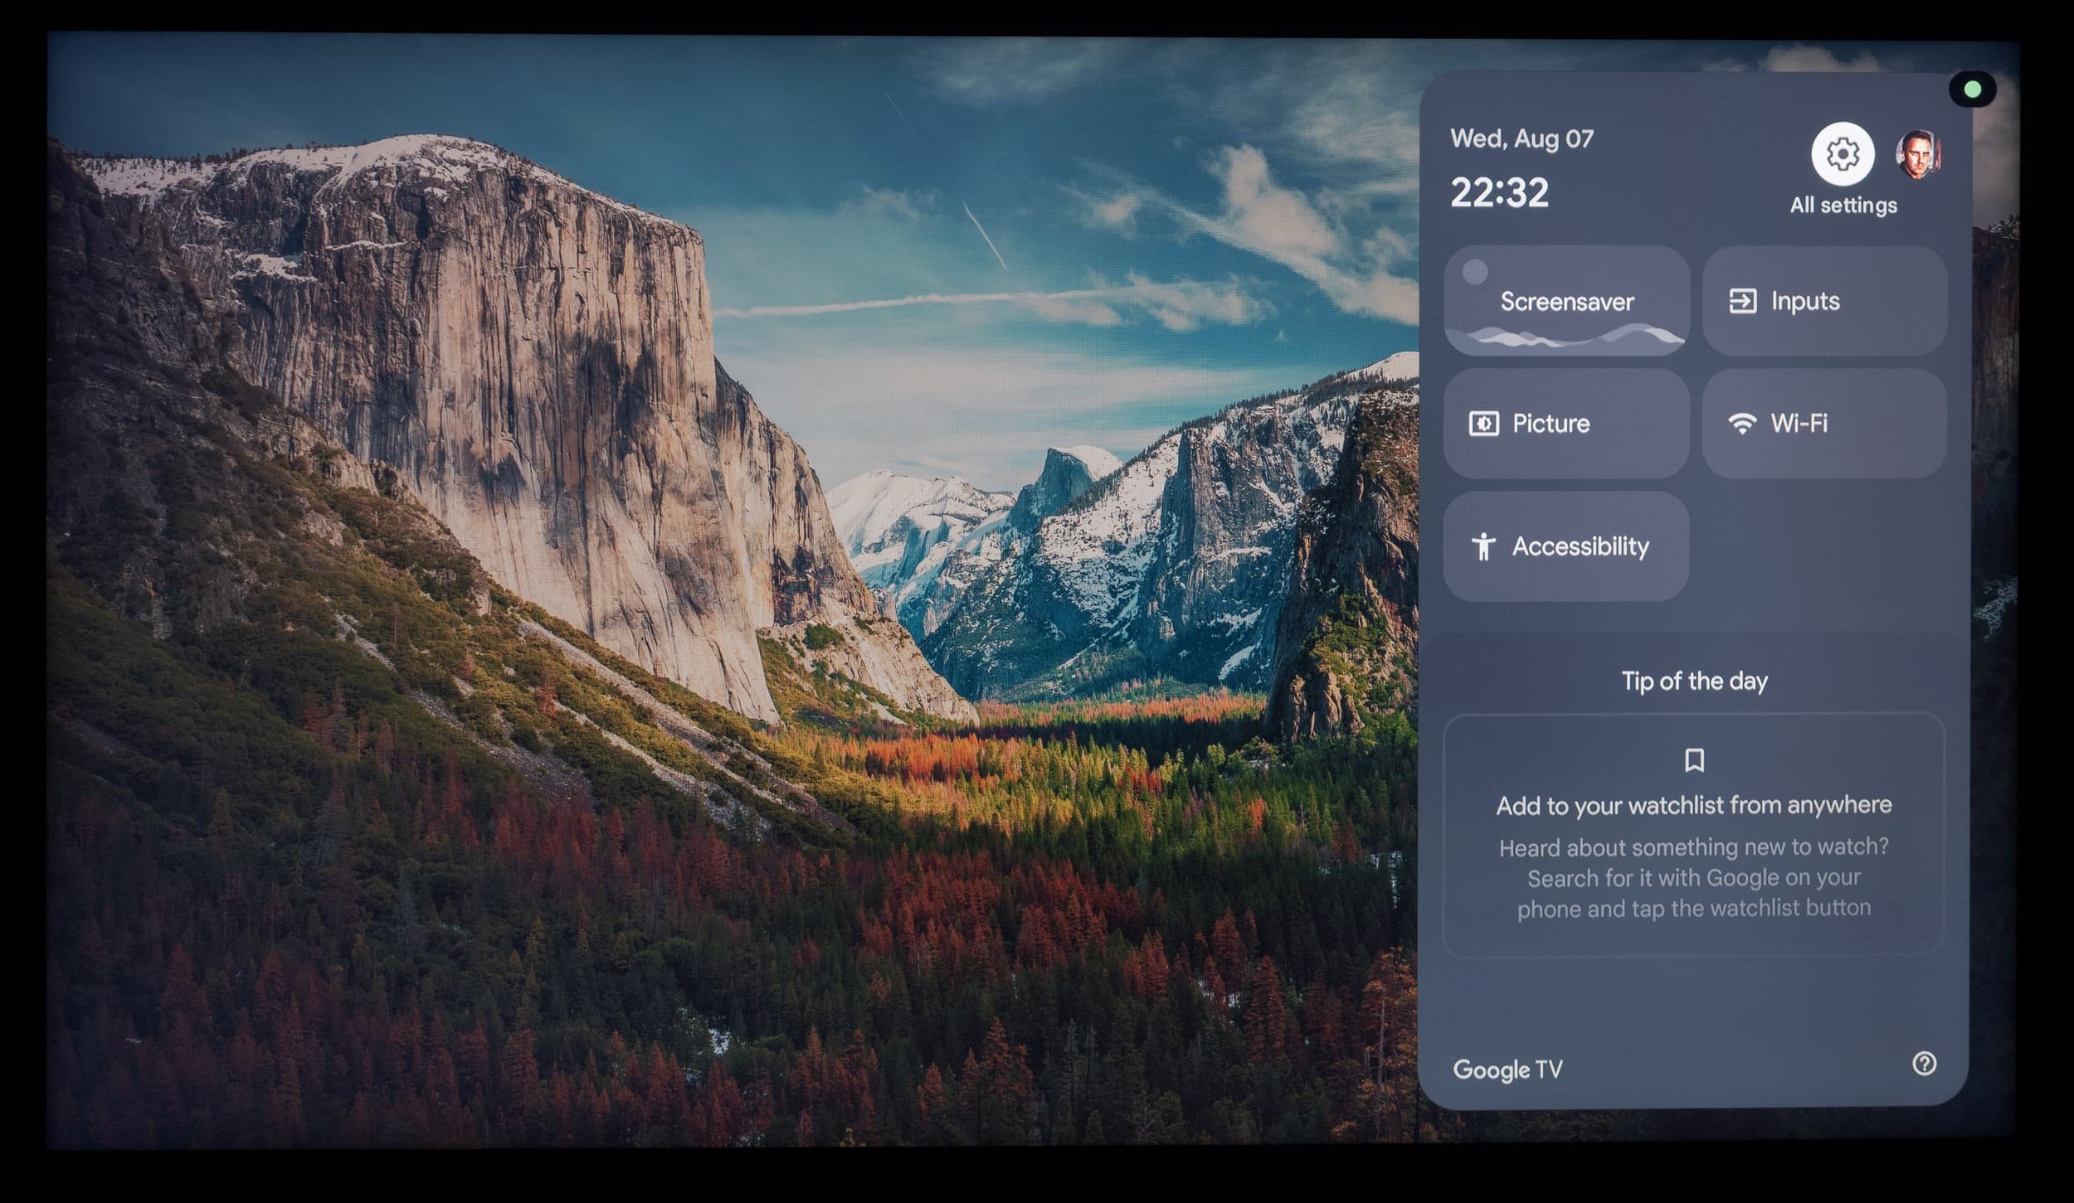
Task: Click the Google TV logo
Action: click(1507, 1070)
